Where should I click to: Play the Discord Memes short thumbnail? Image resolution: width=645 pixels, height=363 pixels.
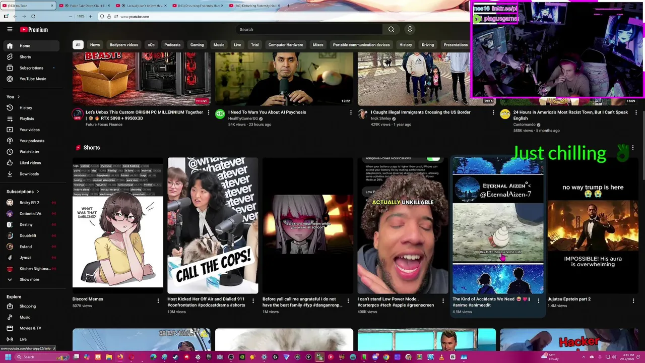(118, 225)
